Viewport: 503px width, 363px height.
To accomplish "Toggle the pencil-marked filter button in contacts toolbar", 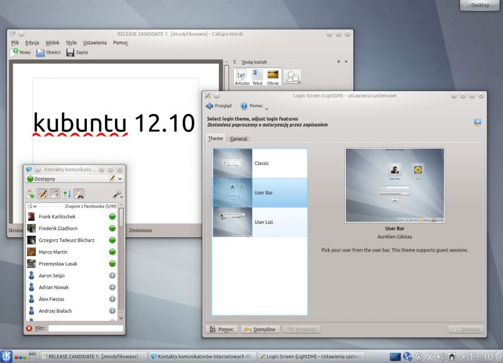I will pyautogui.click(x=43, y=194).
